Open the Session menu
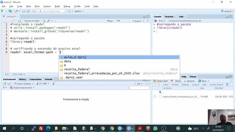 47,6
